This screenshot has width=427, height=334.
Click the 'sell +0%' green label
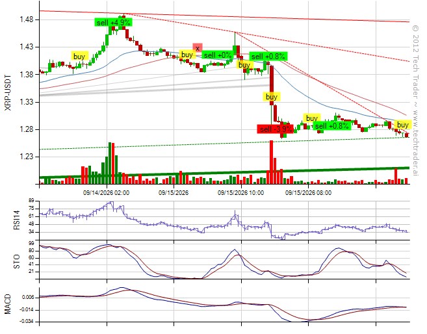(218, 55)
